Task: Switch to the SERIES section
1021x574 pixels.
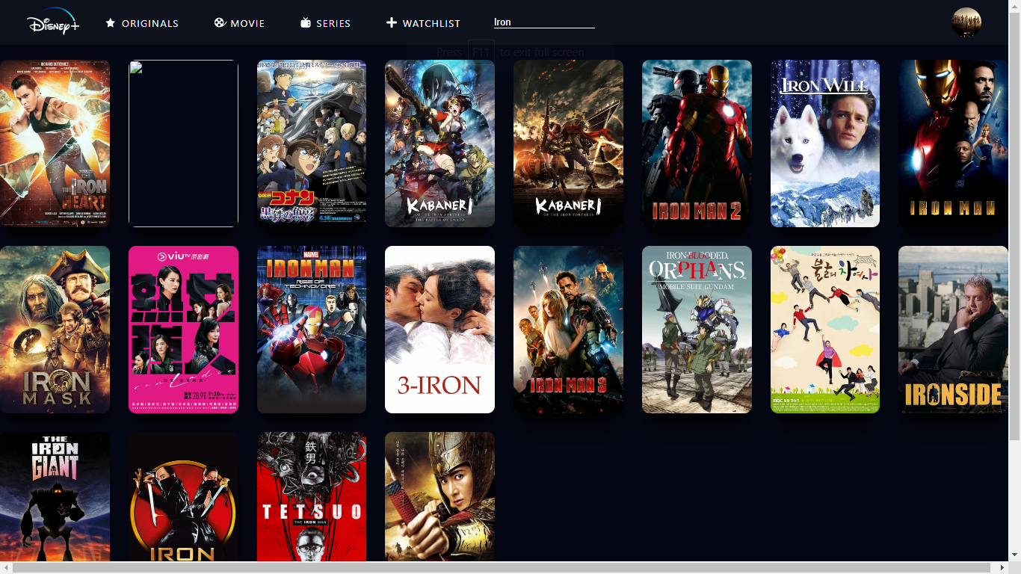Action: (x=333, y=23)
